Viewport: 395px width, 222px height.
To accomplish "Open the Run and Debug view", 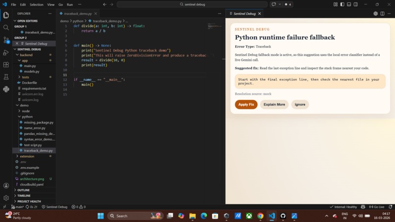I will (6, 52).
